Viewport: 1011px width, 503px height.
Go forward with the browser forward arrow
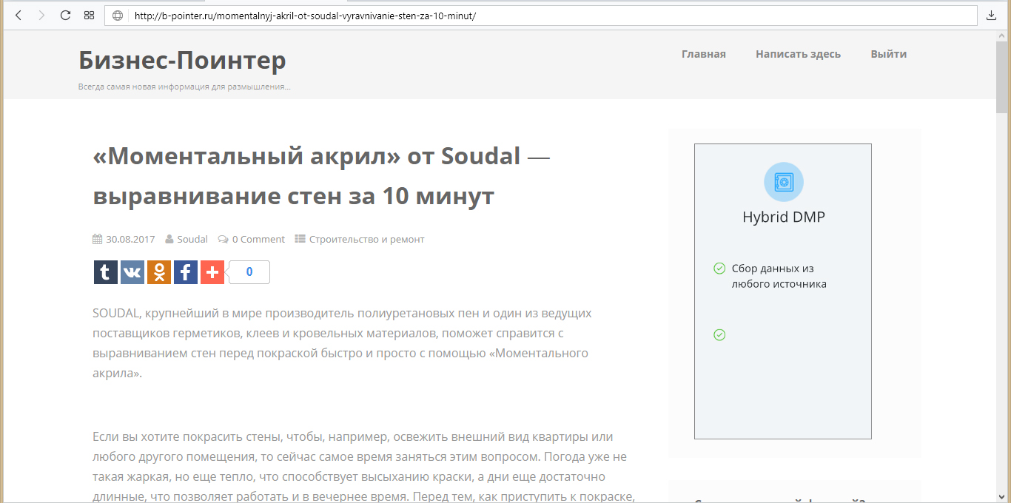point(41,16)
